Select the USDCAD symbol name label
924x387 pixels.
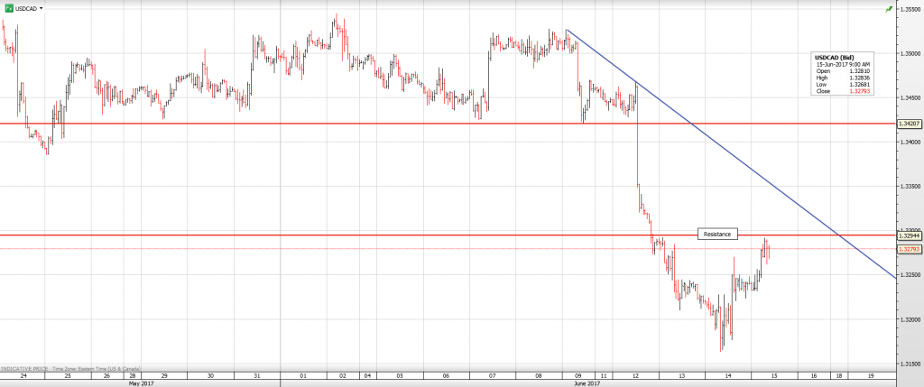click(27, 7)
